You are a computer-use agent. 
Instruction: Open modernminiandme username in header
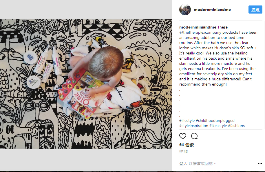point(212,10)
